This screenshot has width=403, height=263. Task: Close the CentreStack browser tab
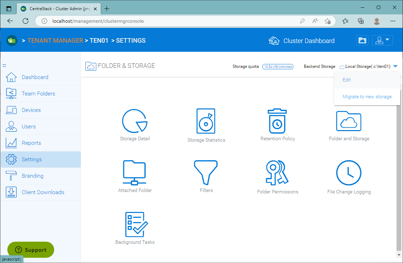tap(95, 9)
